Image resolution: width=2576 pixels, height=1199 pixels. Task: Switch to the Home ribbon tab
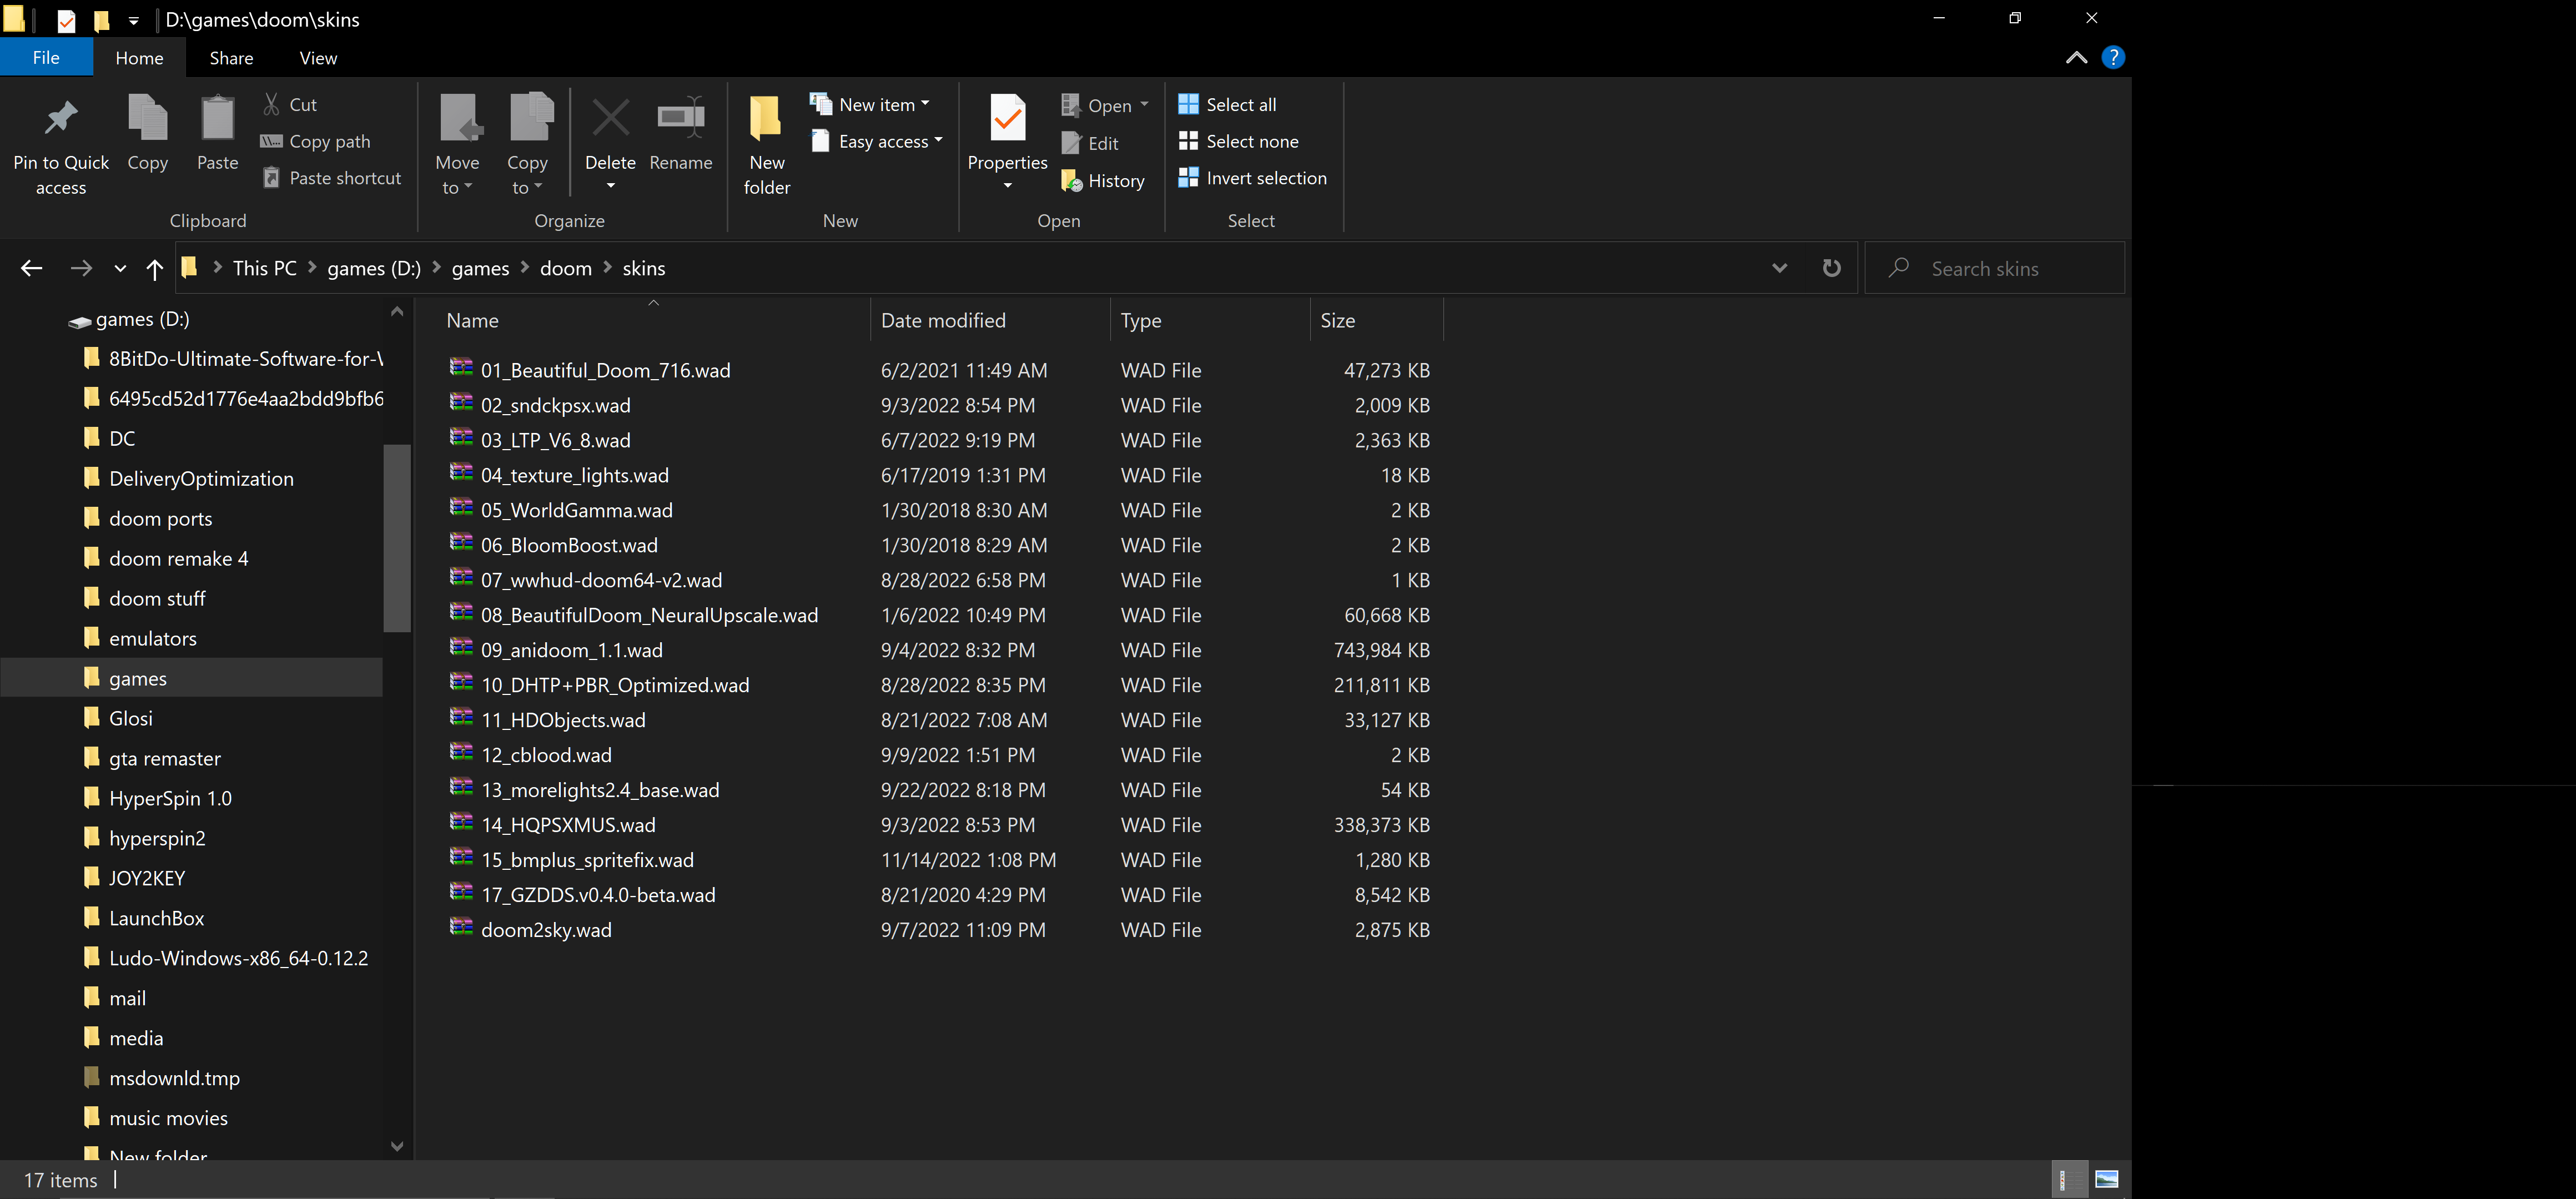point(139,58)
